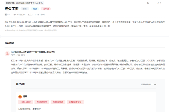Click the 回复细致专业 evaluation tag
Viewport: 169px width, 112px height.
[75, 102]
